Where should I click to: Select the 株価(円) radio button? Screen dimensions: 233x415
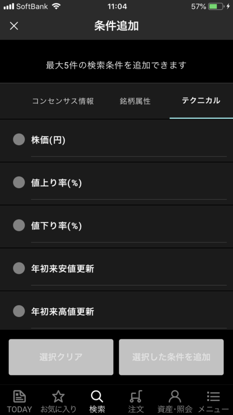[19, 140]
